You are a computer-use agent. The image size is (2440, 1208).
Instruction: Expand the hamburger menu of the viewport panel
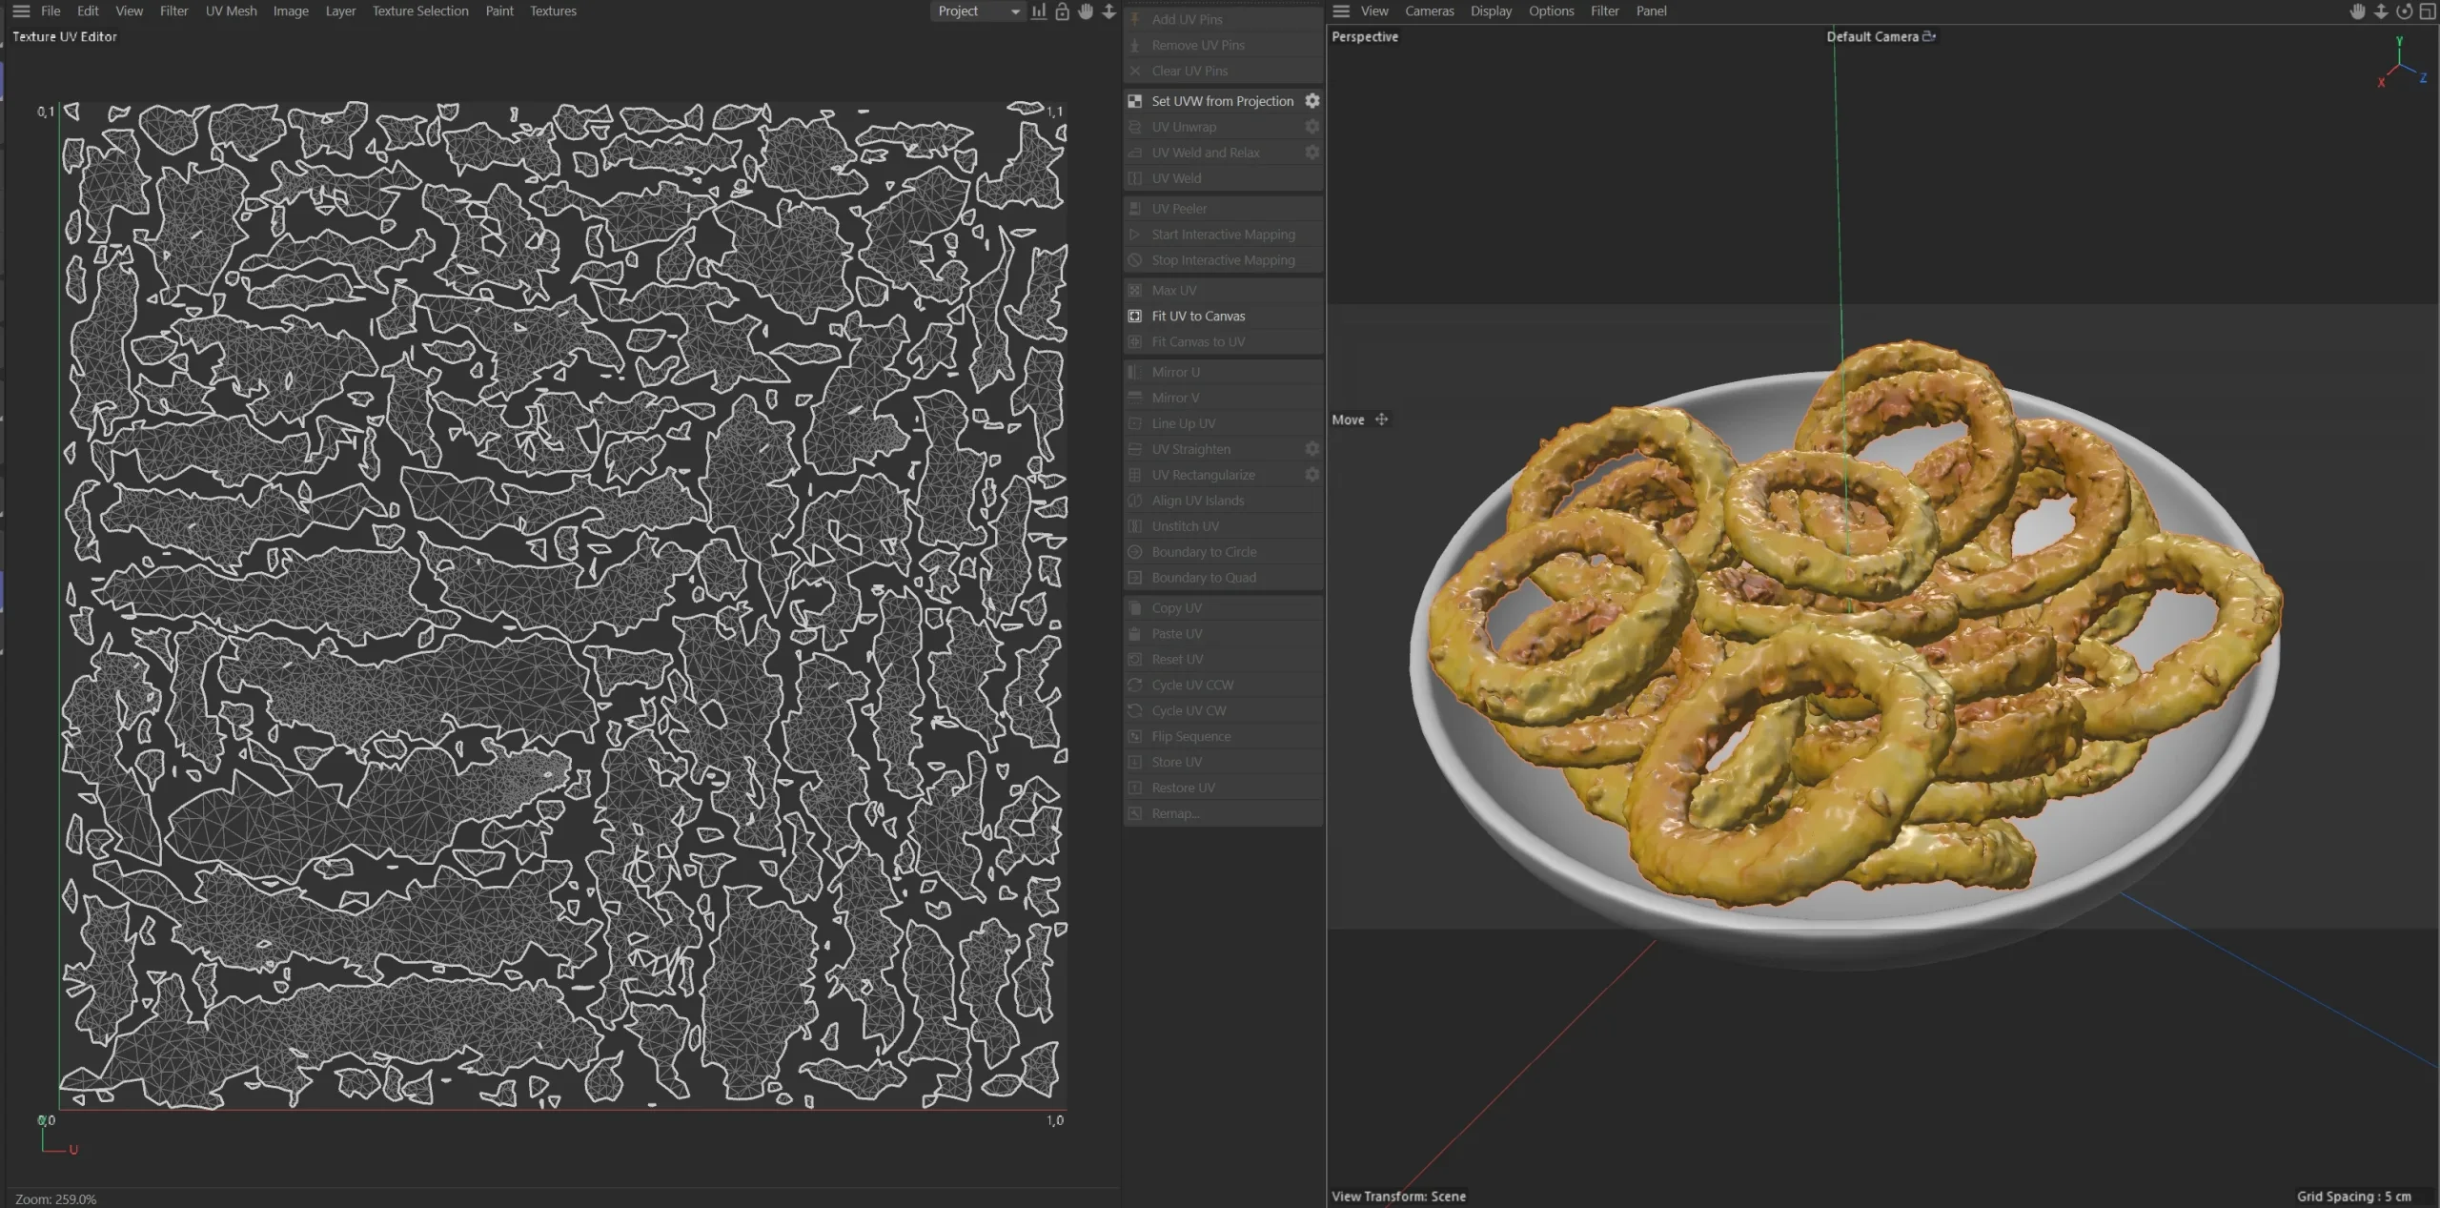click(1340, 10)
